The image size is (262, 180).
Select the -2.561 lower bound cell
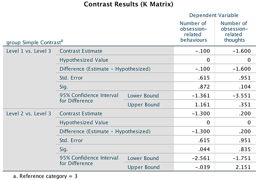click(202, 158)
